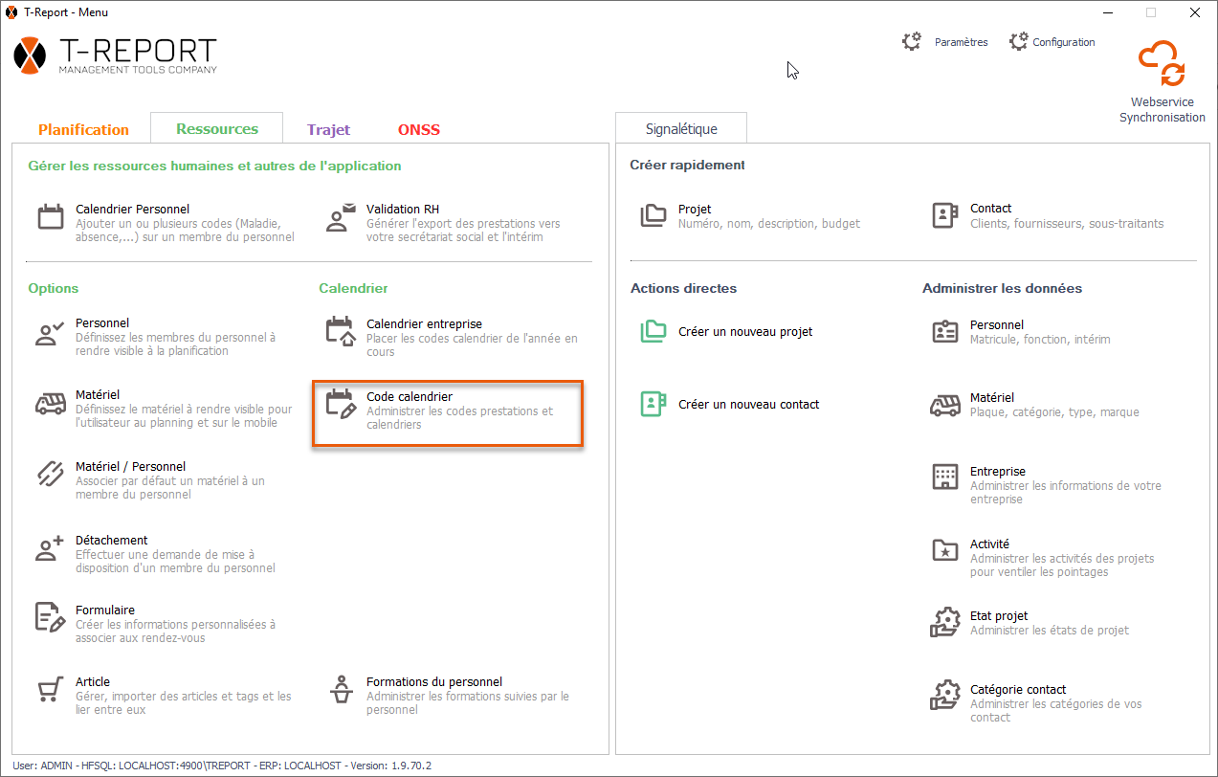Click the Matériel van icon under Options
Image resolution: width=1218 pixels, height=777 pixels.
[x=51, y=404]
